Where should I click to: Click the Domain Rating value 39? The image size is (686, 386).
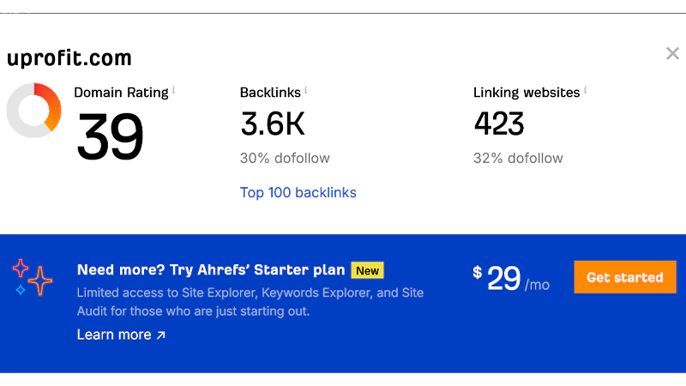pos(110,136)
